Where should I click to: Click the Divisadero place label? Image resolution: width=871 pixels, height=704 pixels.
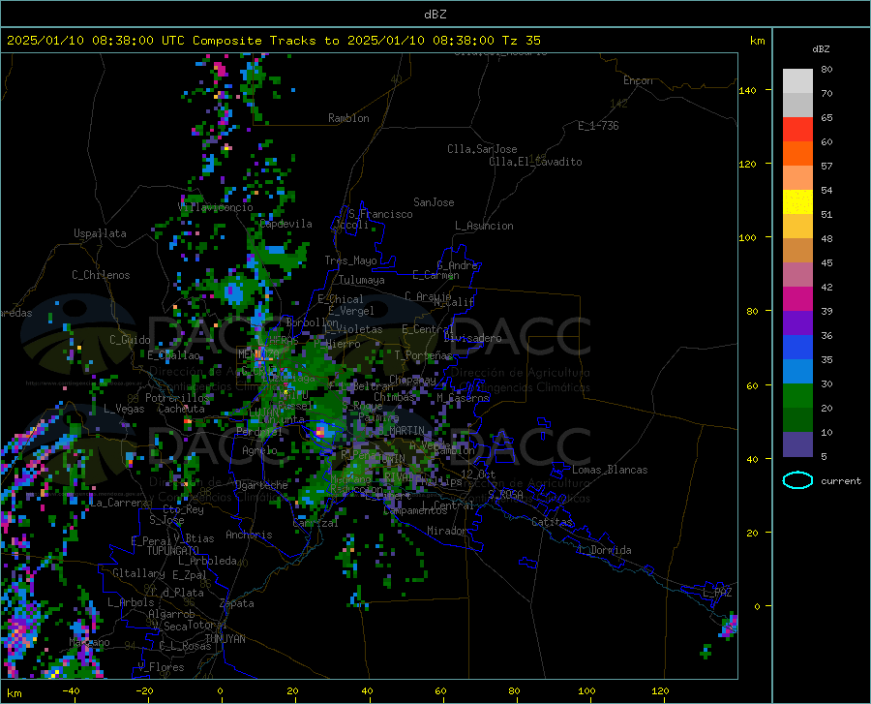coord(472,338)
